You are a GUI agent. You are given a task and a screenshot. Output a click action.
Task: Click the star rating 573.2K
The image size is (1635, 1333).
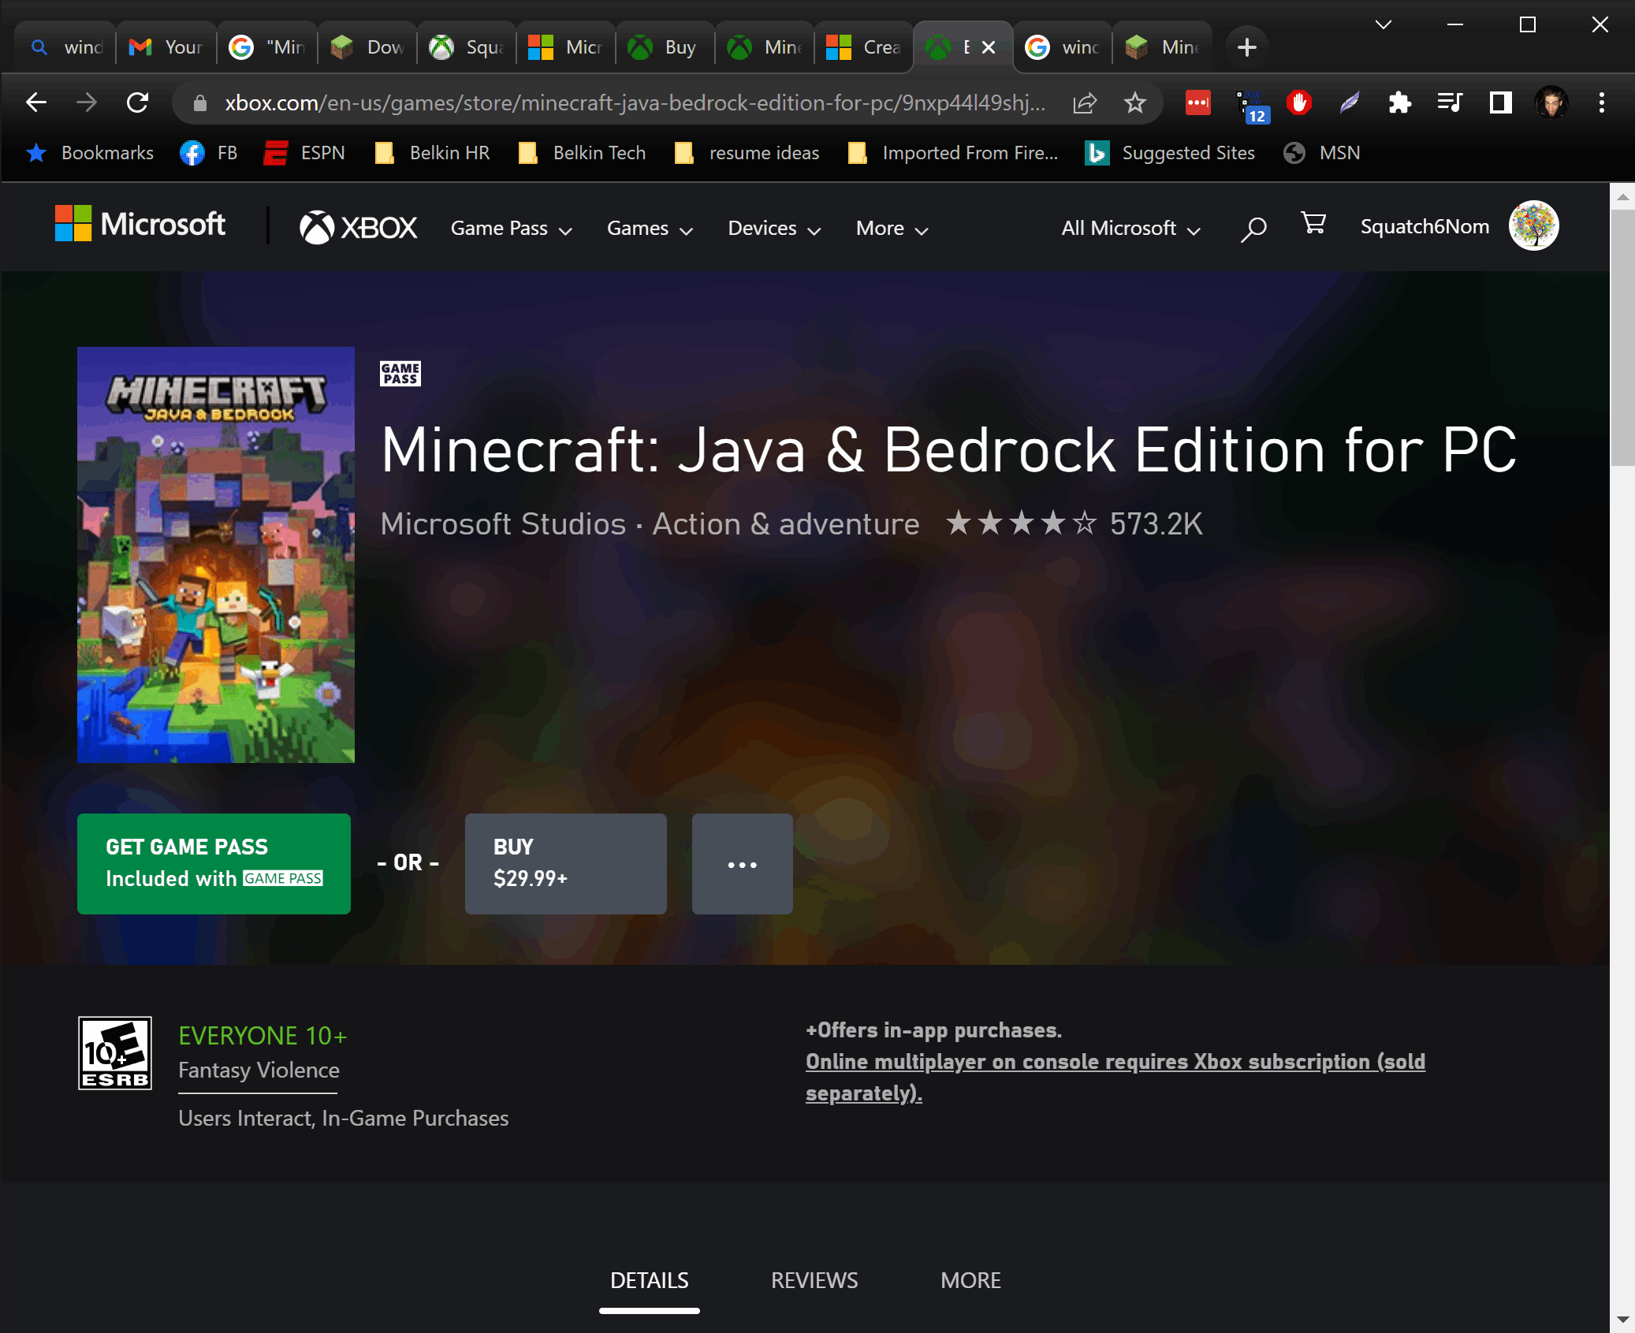(x=1074, y=523)
